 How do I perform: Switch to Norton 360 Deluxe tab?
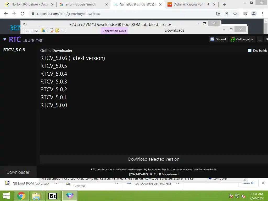click(x=29, y=4)
